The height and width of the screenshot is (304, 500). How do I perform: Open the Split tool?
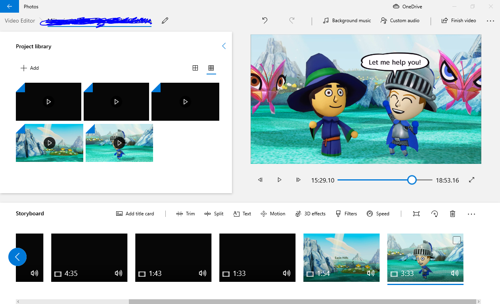point(214,214)
